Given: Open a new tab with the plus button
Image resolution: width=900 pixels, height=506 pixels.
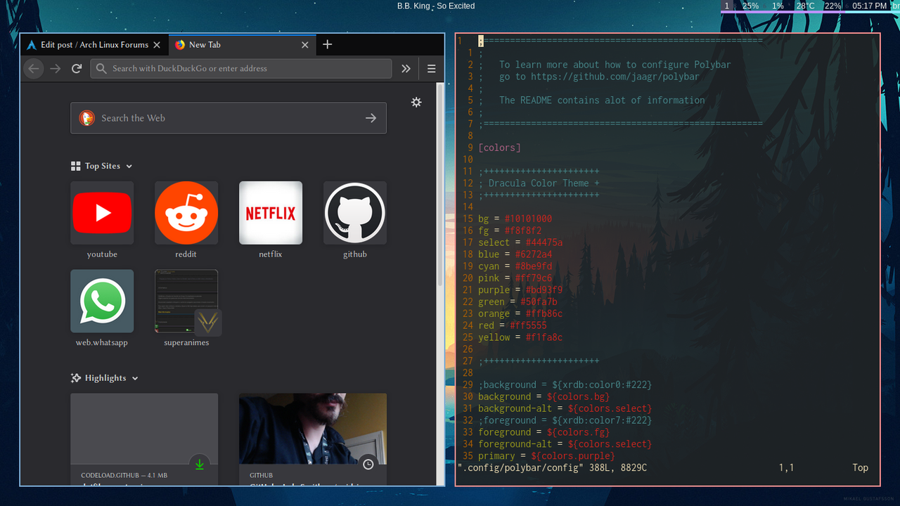Looking at the screenshot, I should [327, 44].
